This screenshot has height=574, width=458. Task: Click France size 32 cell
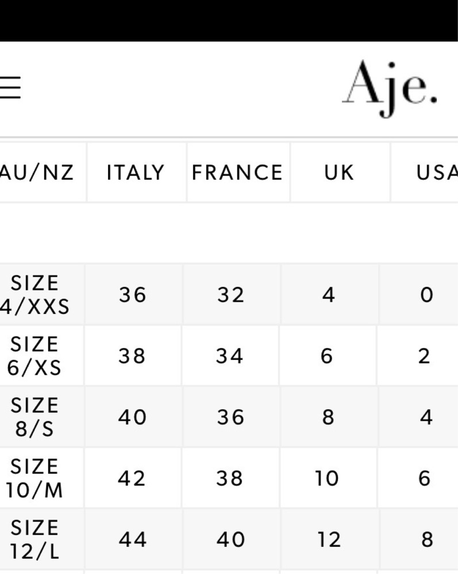click(231, 294)
